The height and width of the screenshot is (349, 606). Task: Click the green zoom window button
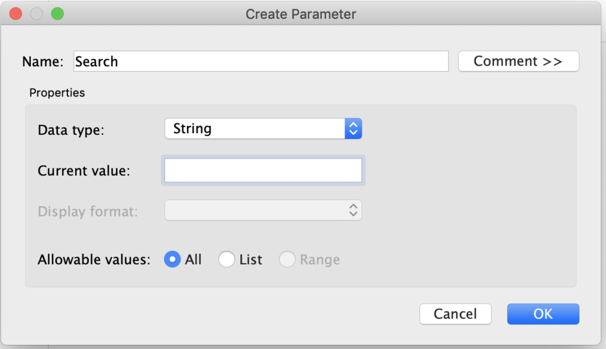(57, 14)
